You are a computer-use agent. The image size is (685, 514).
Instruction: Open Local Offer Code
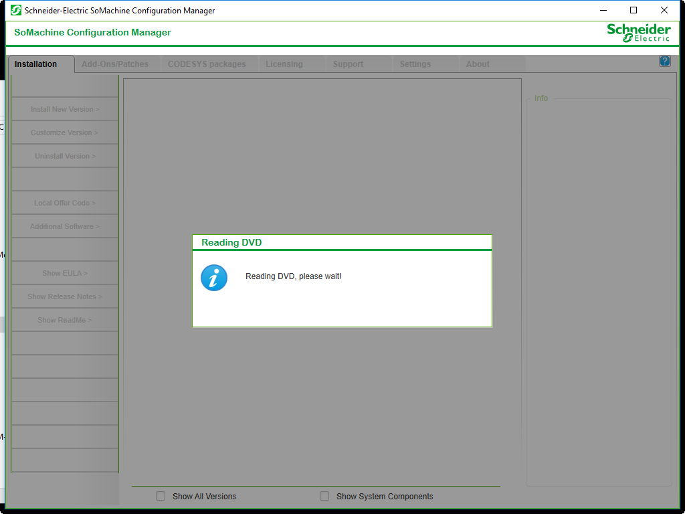tap(65, 203)
